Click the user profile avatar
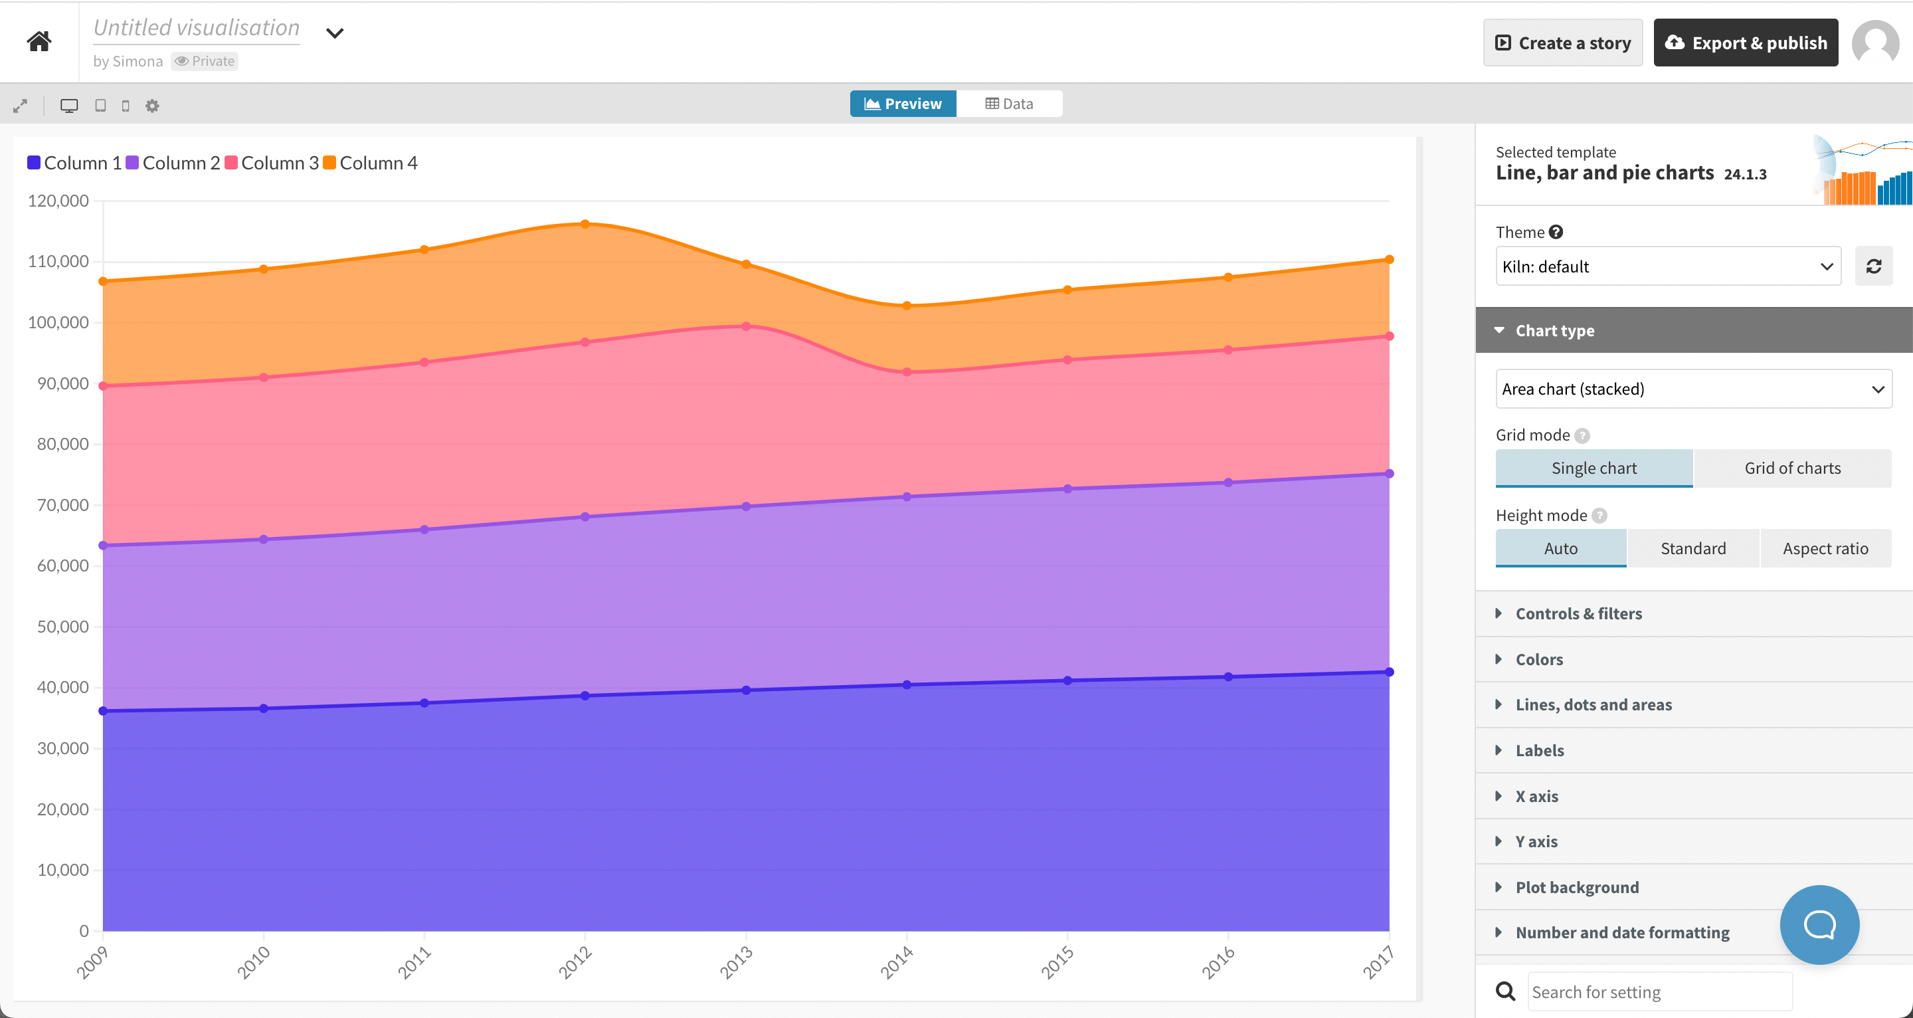This screenshot has height=1018, width=1913. coord(1874,43)
